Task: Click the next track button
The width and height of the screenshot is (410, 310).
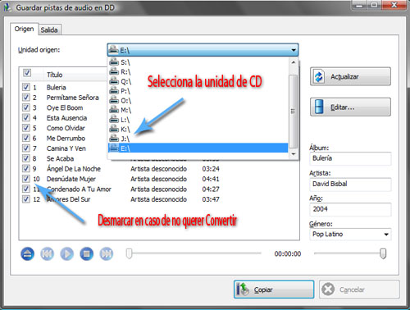Action: coord(107,254)
